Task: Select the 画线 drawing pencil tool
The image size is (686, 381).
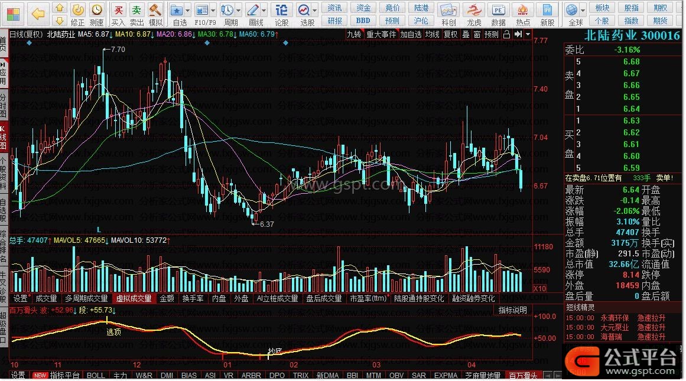Action: 252,9
